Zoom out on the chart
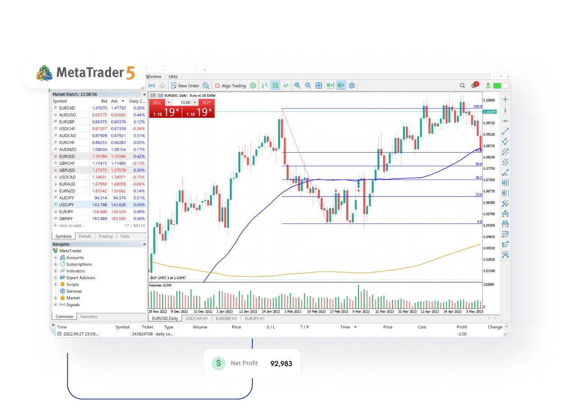Screen dimensions: 564x419 coord(308,85)
